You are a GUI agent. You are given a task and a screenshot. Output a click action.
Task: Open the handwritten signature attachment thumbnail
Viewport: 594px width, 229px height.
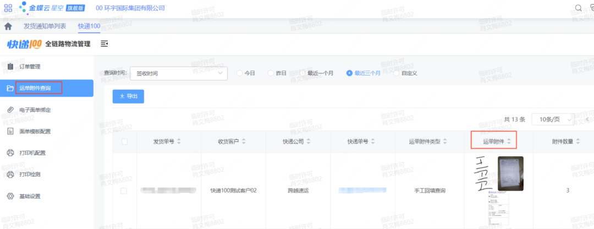point(485,173)
